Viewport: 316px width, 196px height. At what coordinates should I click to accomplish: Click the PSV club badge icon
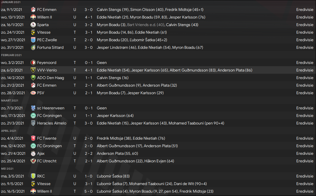click(33, 93)
